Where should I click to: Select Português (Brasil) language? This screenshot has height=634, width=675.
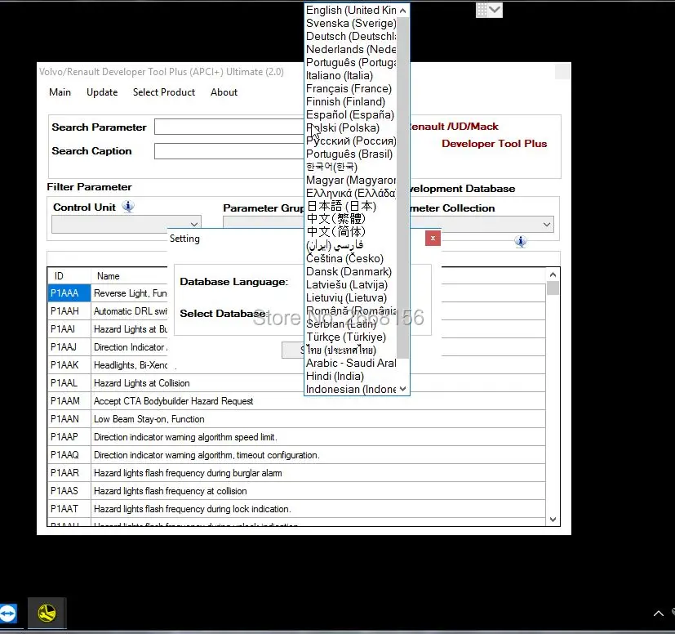(x=351, y=154)
